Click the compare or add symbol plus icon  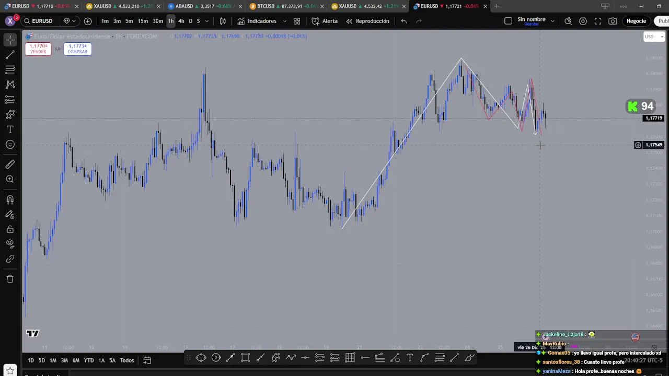coord(88,21)
